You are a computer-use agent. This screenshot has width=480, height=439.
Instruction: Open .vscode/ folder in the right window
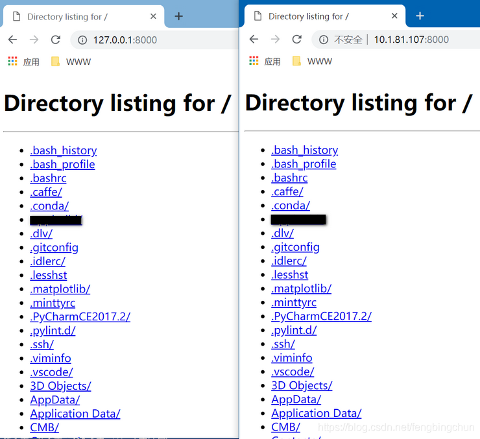(x=293, y=372)
